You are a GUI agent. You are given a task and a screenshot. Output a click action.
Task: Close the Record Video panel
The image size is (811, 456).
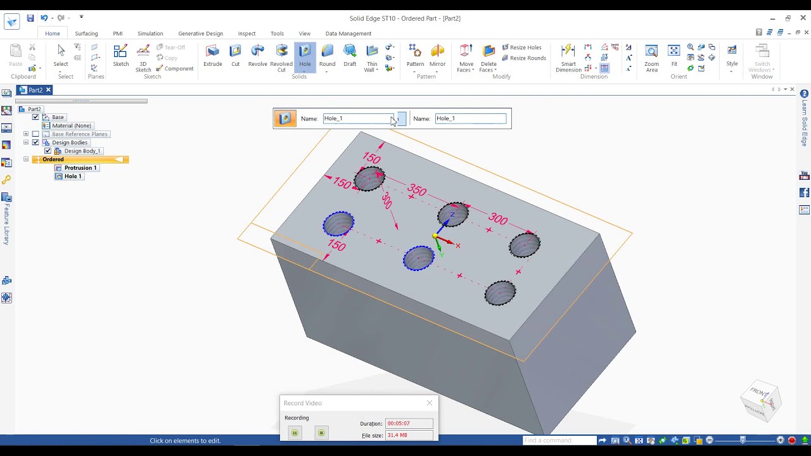pos(430,403)
